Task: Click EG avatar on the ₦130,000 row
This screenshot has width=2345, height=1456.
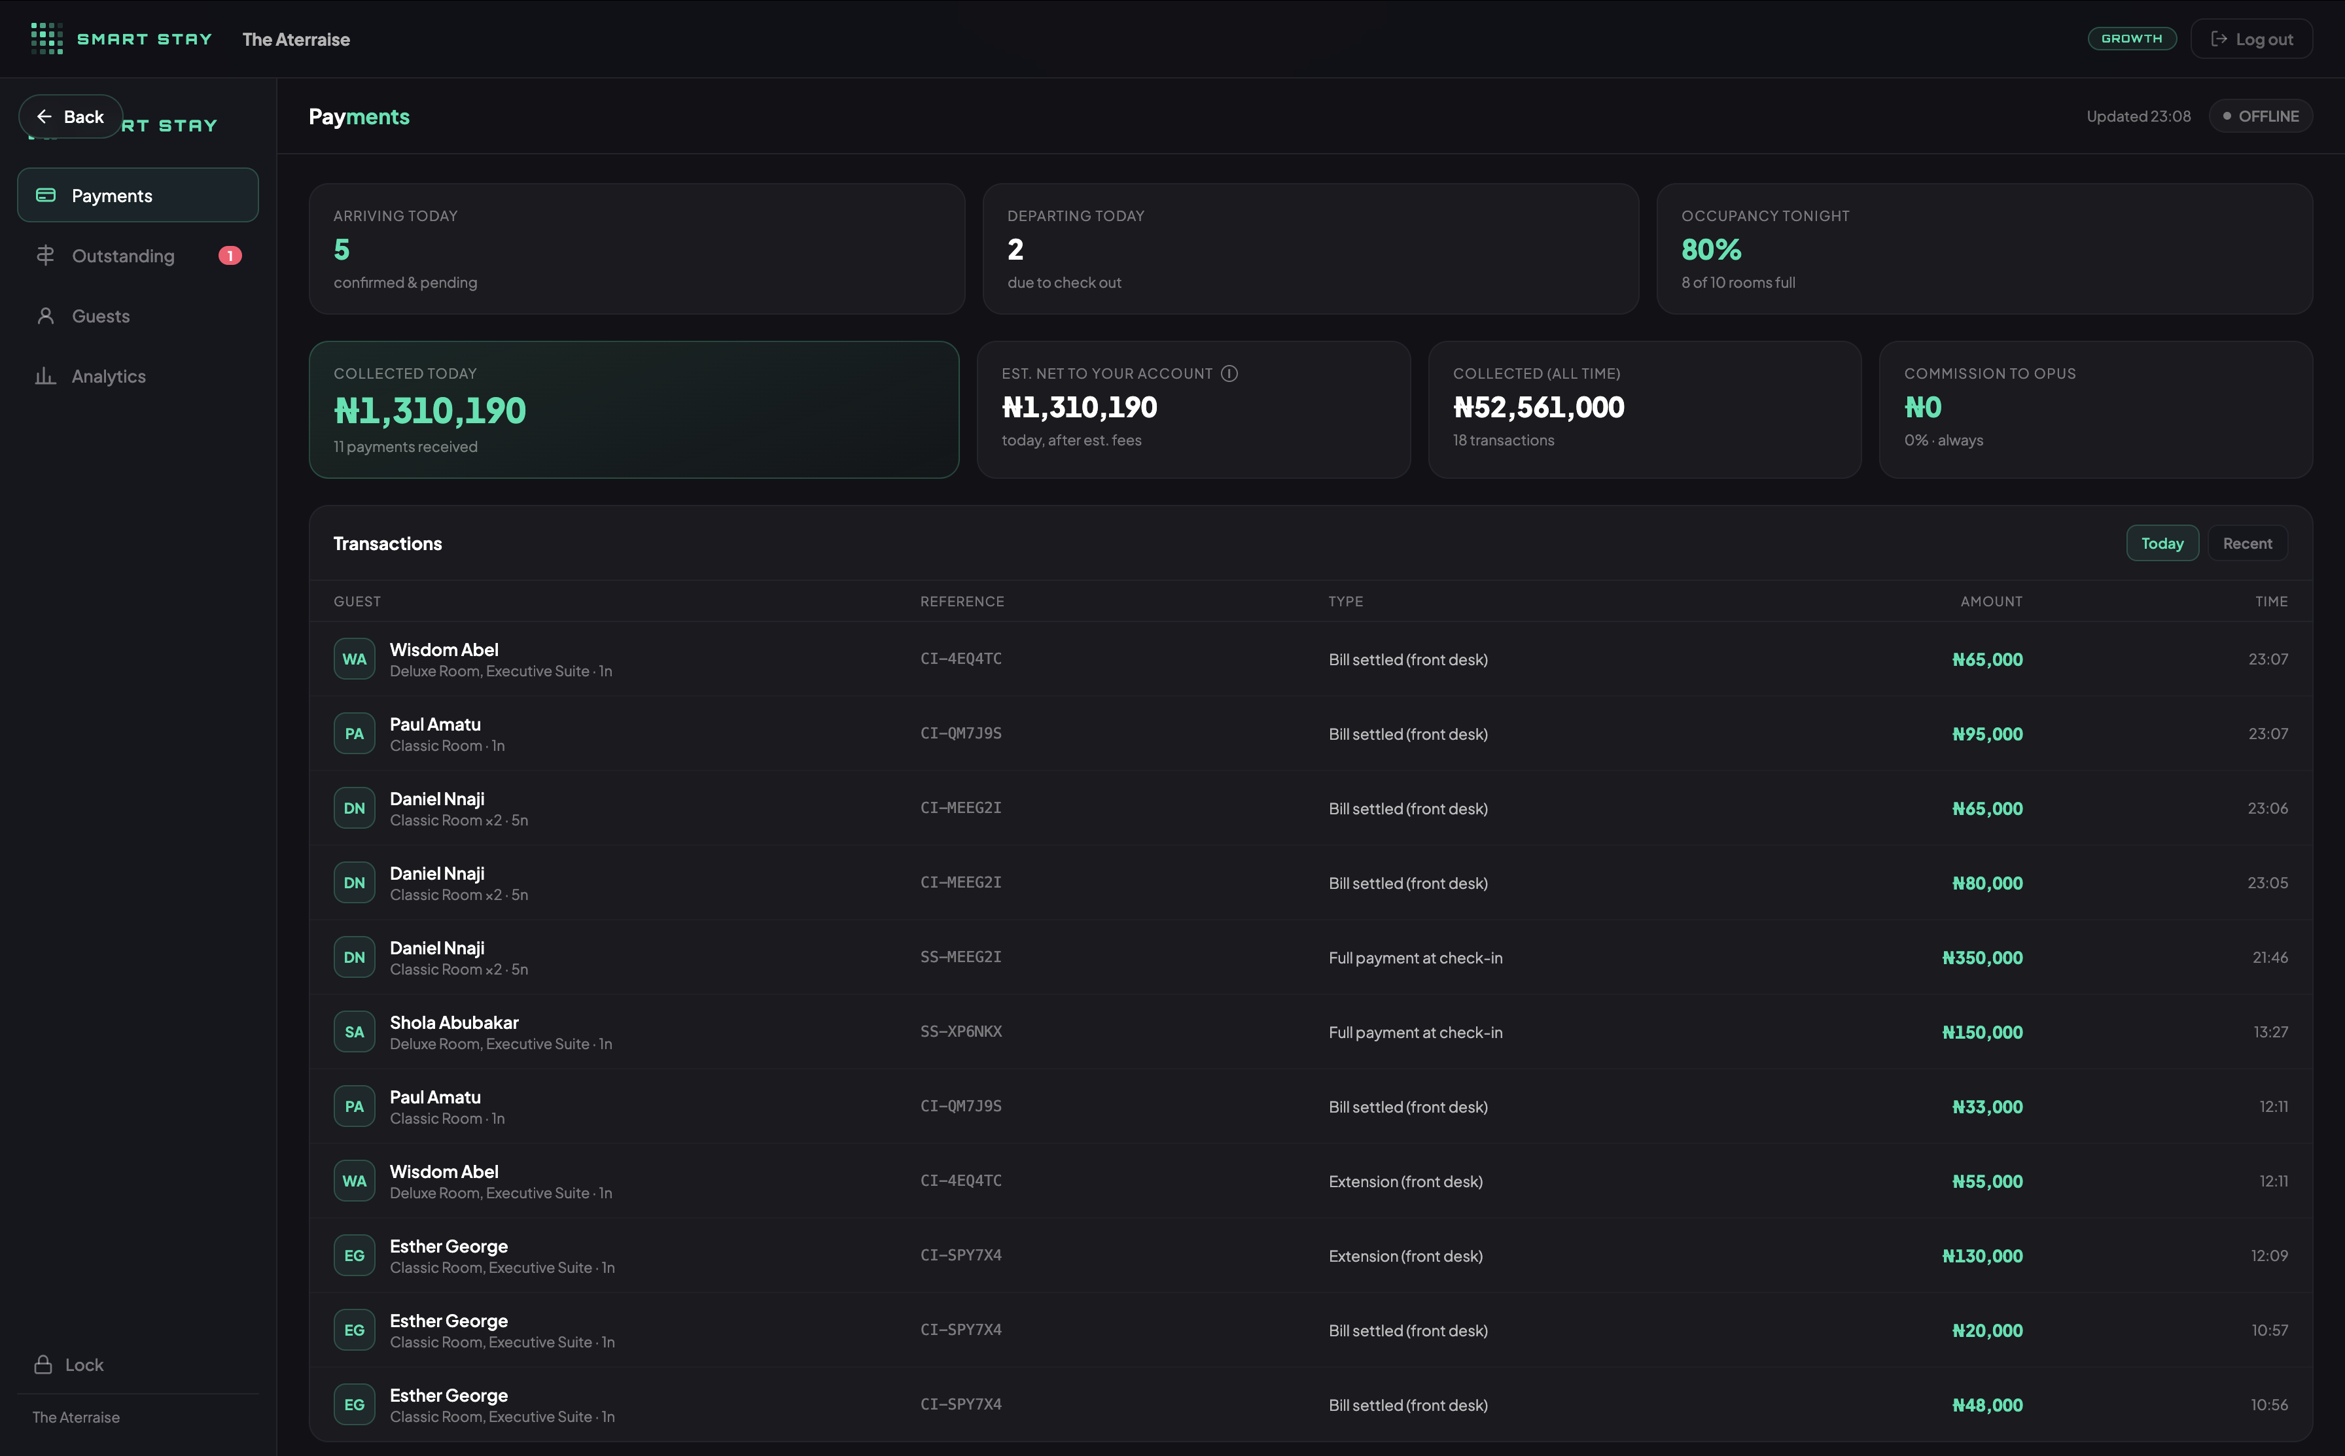Action: coord(355,1256)
